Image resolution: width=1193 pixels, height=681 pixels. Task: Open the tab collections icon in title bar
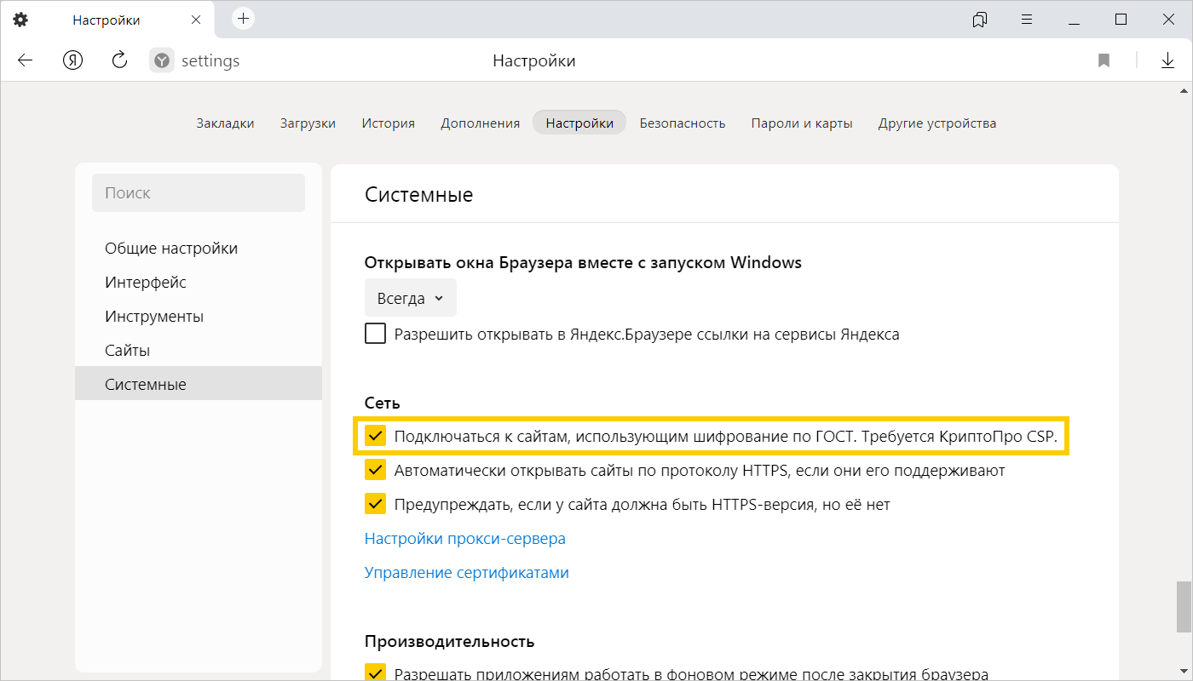[x=980, y=20]
